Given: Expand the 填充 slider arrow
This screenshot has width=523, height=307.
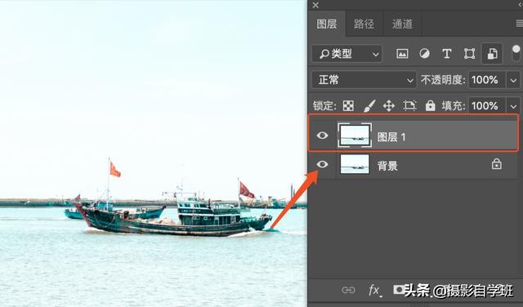Looking at the screenshot, I should point(513,106).
